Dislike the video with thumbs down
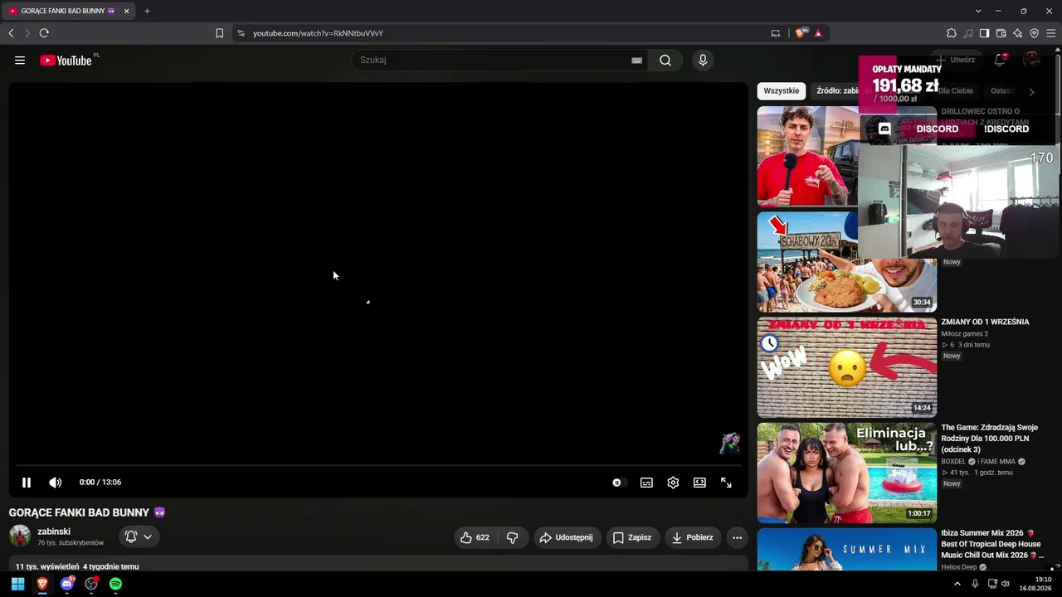The height and width of the screenshot is (597, 1062). 513,537
